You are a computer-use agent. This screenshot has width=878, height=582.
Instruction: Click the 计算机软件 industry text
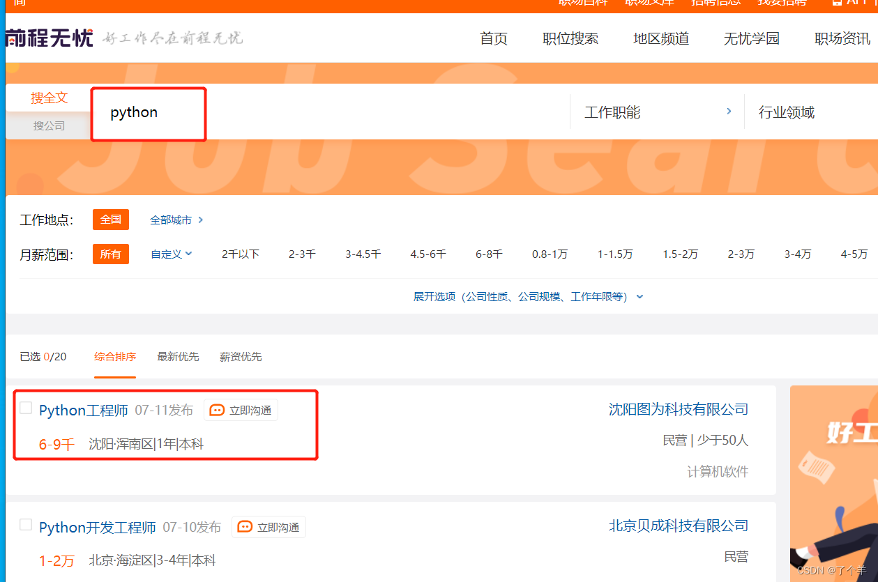[718, 472]
